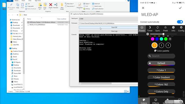Viewport: 185px width, 104px height.
Task: Click Up arrow in Explorer address bar
Action: click(x=17, y=15)
